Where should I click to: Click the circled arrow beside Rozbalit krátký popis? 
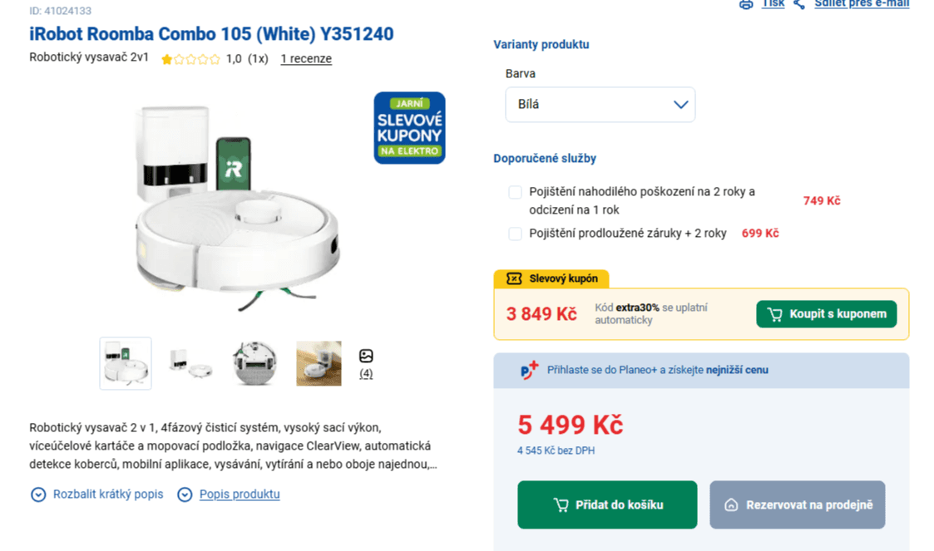[37, 494]
